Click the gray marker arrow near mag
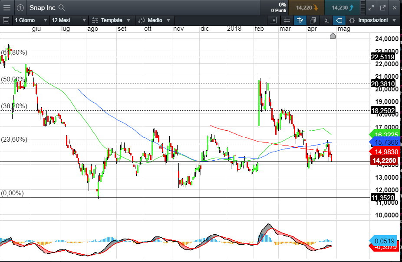The image size is (402, 262). click(x=333, y=36)
